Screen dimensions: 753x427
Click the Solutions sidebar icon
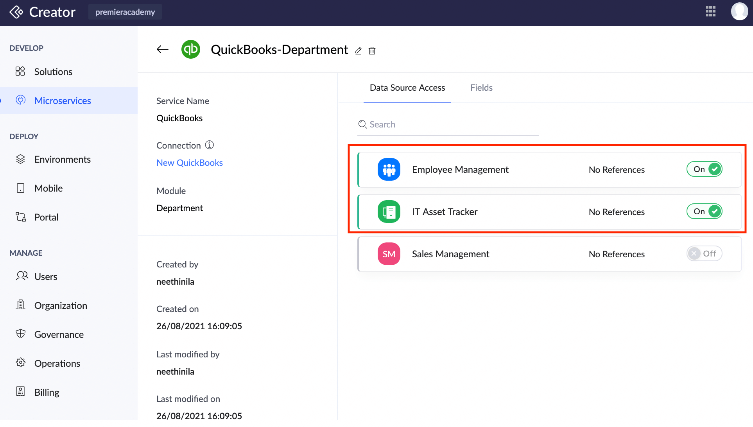click(20, 71)
